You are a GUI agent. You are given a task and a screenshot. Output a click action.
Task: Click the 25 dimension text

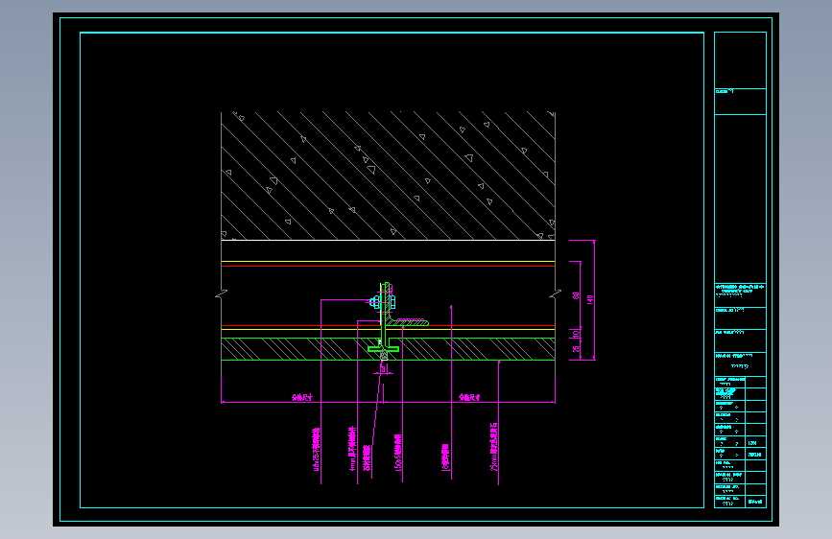click(576, 349)
